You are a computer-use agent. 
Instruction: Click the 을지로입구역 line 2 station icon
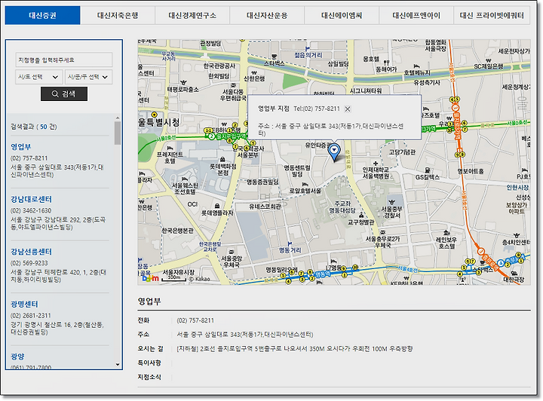(212, 136)
